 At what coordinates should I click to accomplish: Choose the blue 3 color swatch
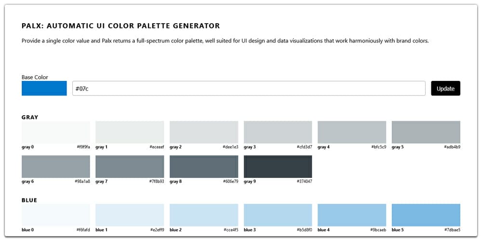278,215
